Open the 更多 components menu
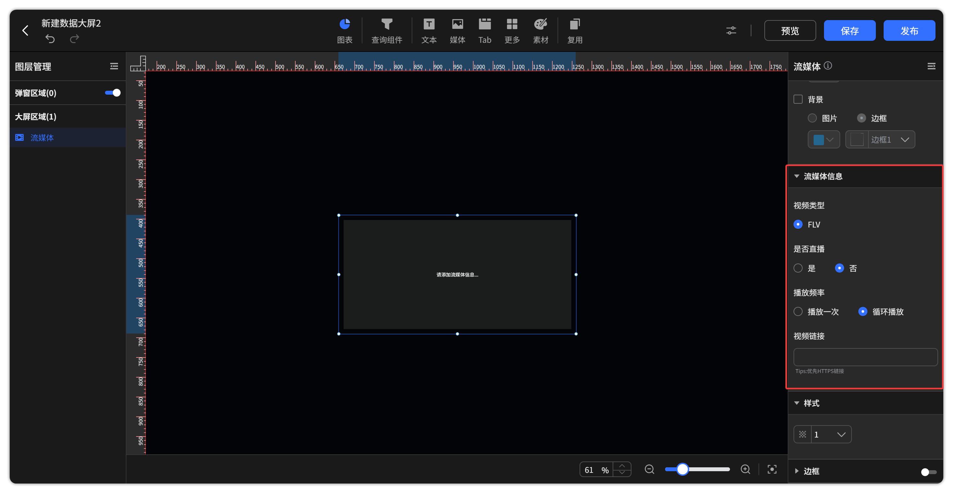 pos(512,31)
